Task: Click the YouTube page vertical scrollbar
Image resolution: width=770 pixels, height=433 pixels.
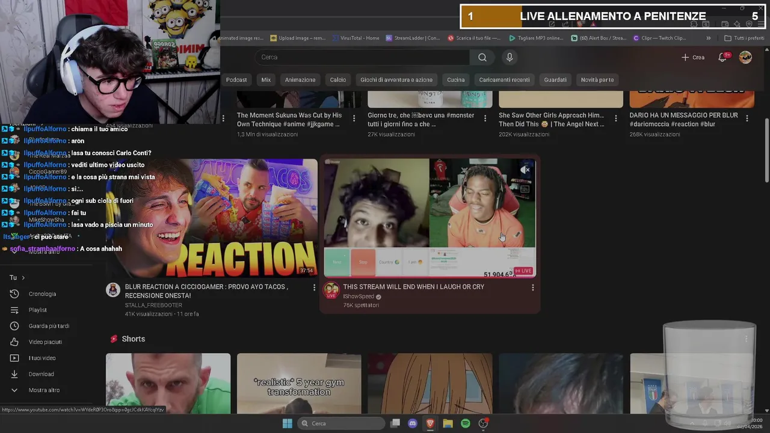Action: [x=766, y=150]
